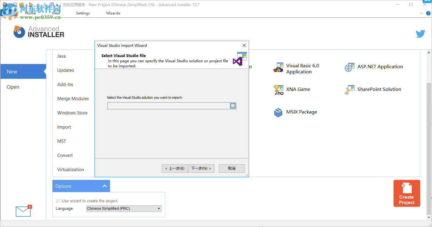Click the MSIX Package label
Screen dimensions: 432x227
[x=302, y=112]
